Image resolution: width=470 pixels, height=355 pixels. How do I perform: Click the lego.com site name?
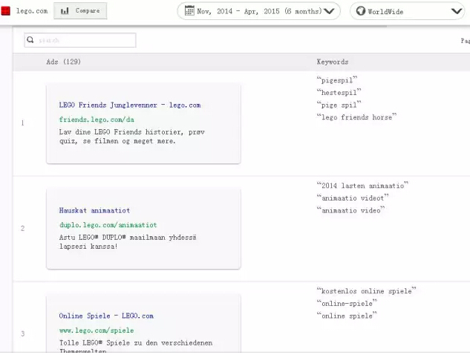pyautogui.click(x=32, y=11)
